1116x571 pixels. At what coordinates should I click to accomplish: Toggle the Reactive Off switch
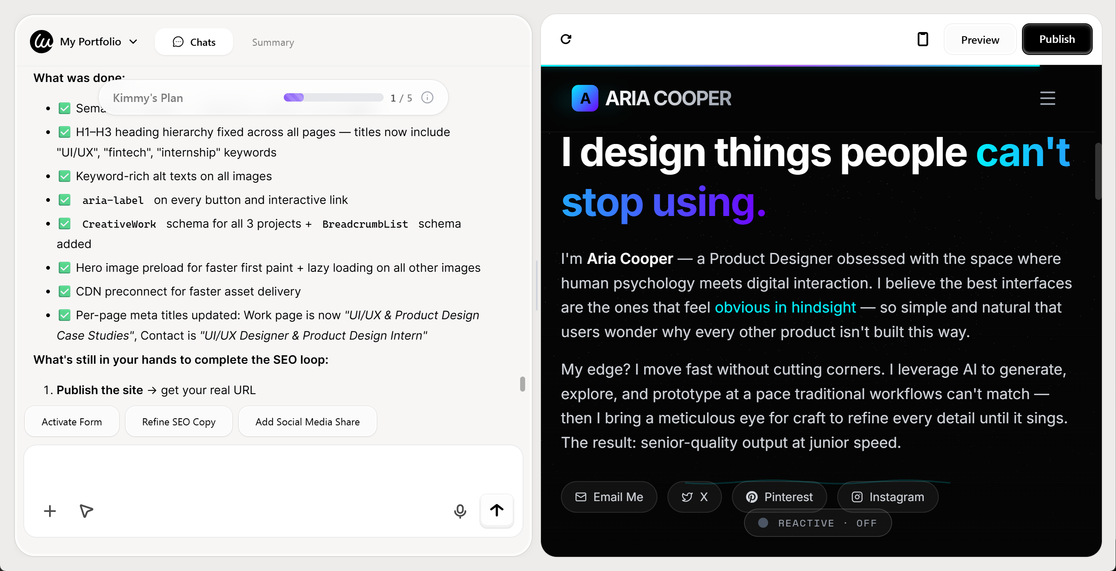click(x=818, y=523)
